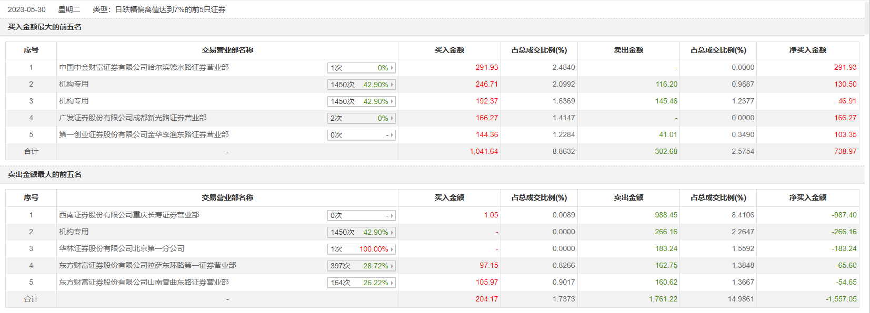Expand the 2次 0% box for 广发证券
Viewport: 870px width, 313px height.
361,118
